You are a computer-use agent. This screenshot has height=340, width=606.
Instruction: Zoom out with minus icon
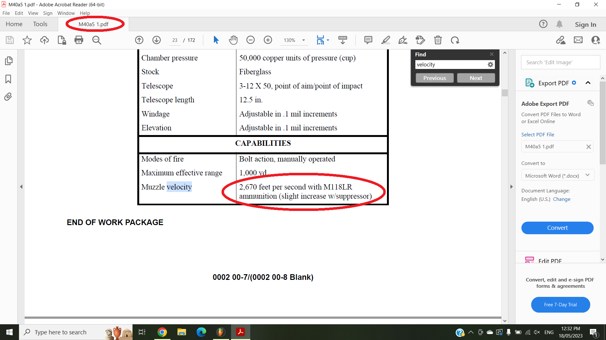click(251, 40)
